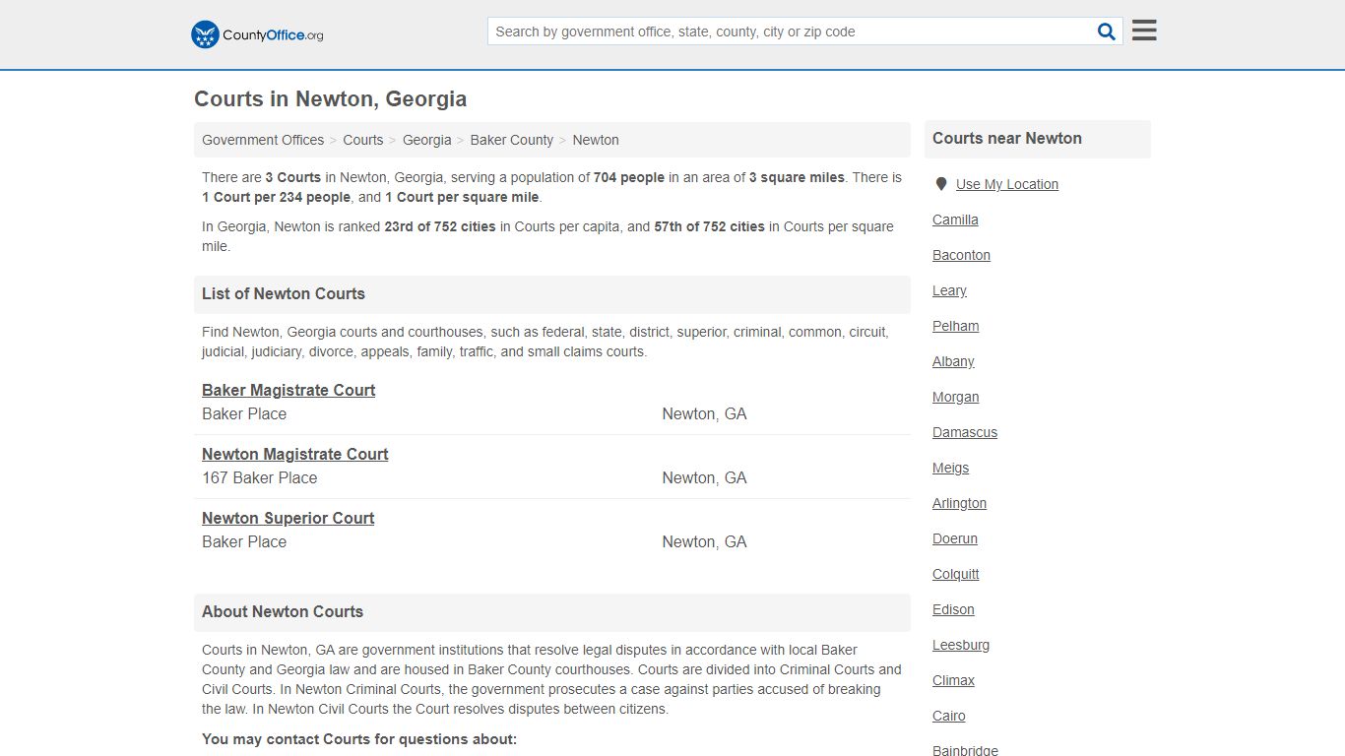1345x756 pixels.
Task: Select the 57th of 752 cities ranking
Action: click(709, 226)
